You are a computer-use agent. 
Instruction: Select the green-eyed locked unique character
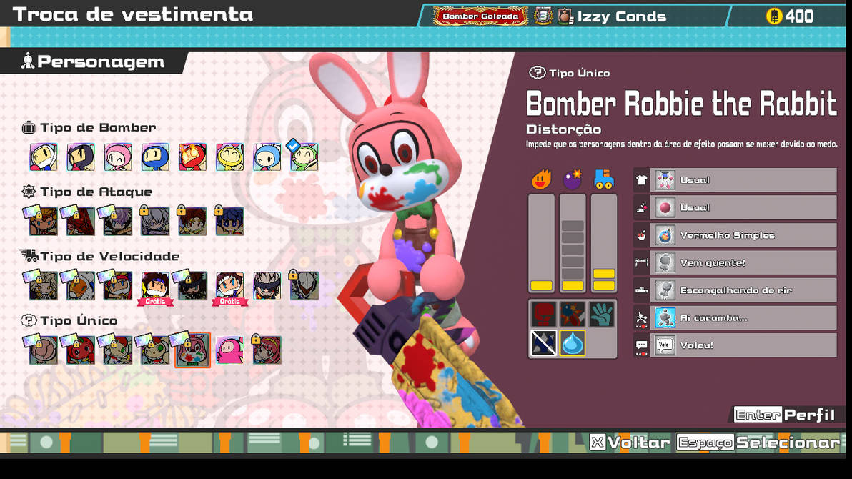tap(154, 349)
